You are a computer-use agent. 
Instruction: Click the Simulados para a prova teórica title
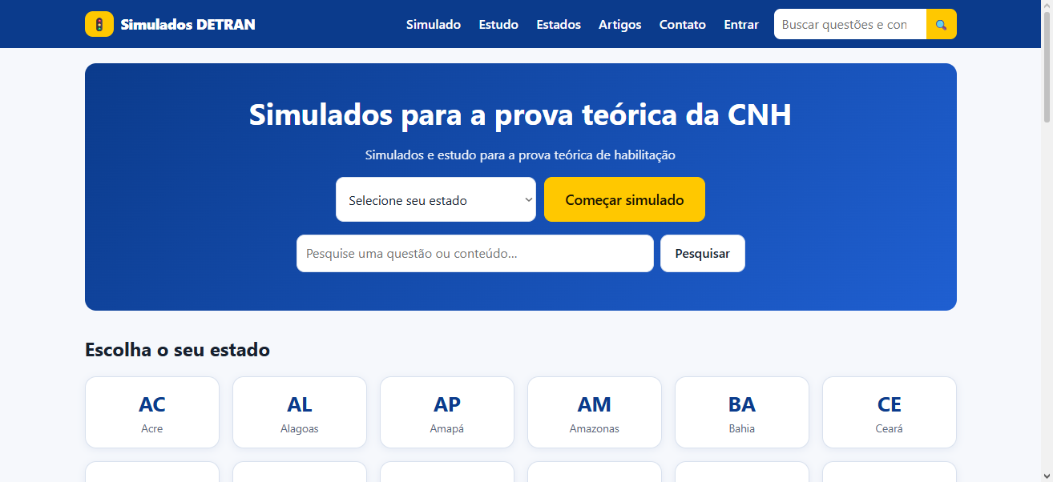[x=520, y=114]
